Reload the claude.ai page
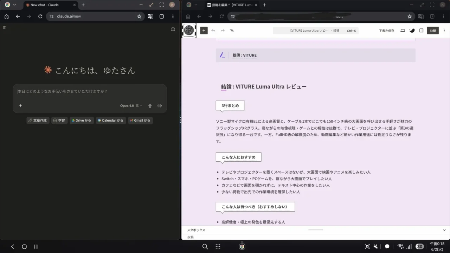The height and width of the screenshot is (253, 450). [40, 16]
